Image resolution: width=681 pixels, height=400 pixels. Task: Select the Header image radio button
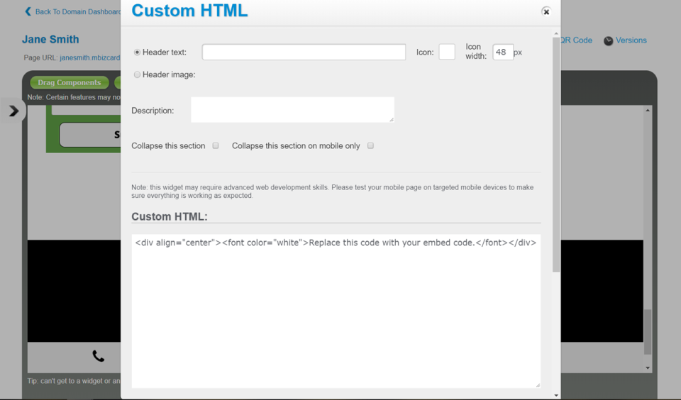pos(137,74)
